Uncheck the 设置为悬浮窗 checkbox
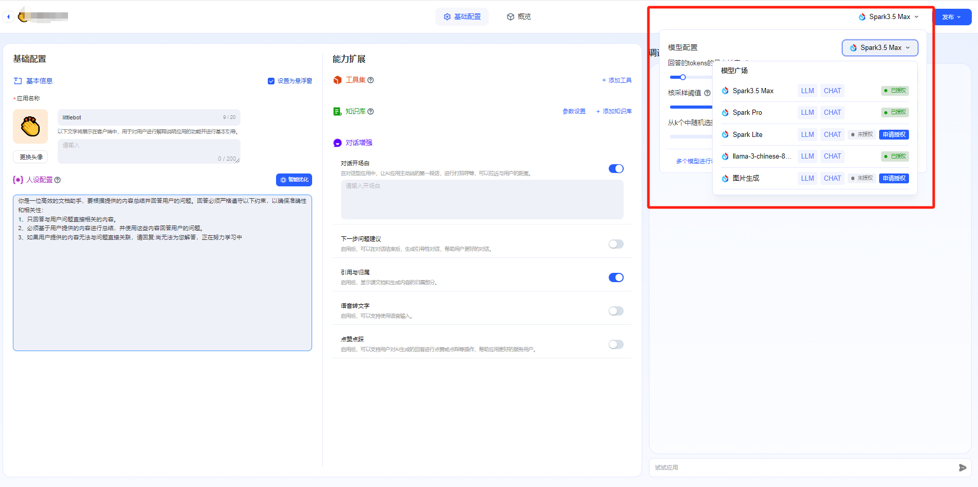This screenshot has width=978, height=487. (x=271, y=81)
